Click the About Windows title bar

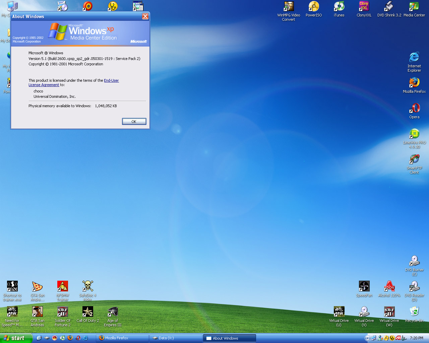(76, 16)
